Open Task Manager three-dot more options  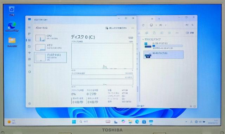coord(133,28)
